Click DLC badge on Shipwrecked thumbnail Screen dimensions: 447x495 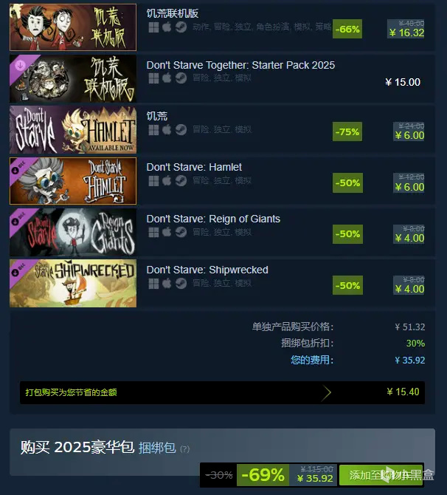[19, 269]
